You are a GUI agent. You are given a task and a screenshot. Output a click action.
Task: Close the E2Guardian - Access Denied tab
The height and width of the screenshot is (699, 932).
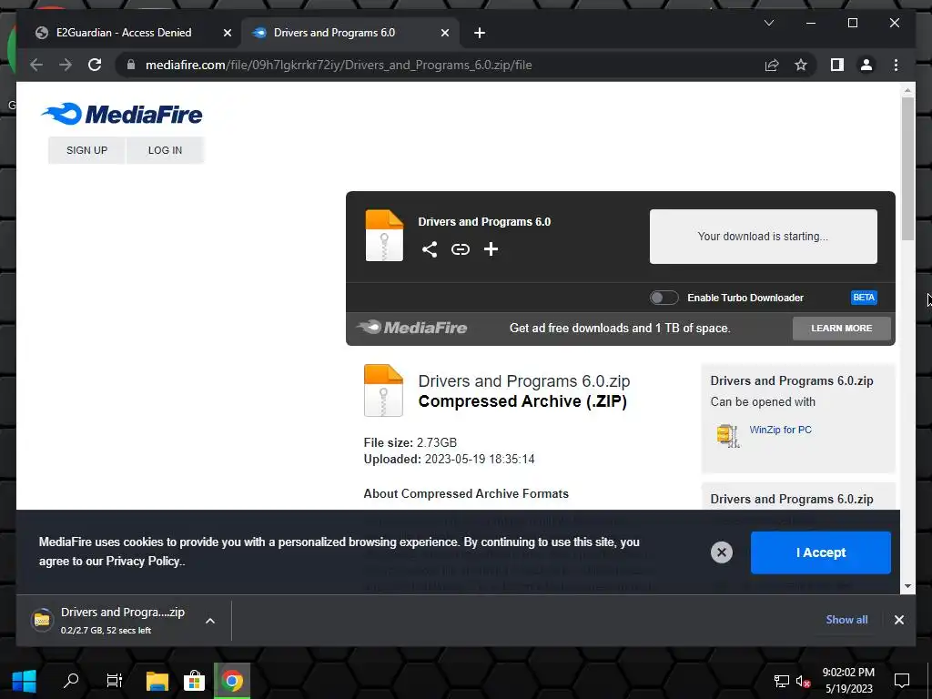click(227, 33)
